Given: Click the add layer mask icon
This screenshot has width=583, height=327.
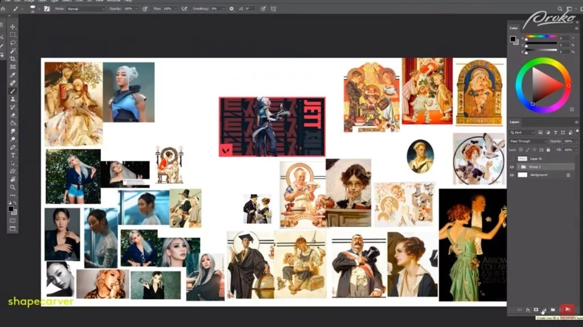Looking at the screenshot, I should pos(536,310).
